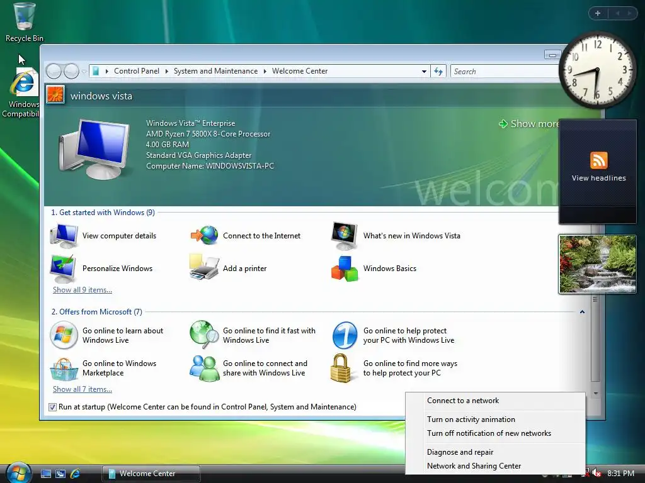The width and height of the screenshot is (645, 483).
Task: Open the address bar history dropdown arrow
Action: pyautogui.click(x=424, y=72)
